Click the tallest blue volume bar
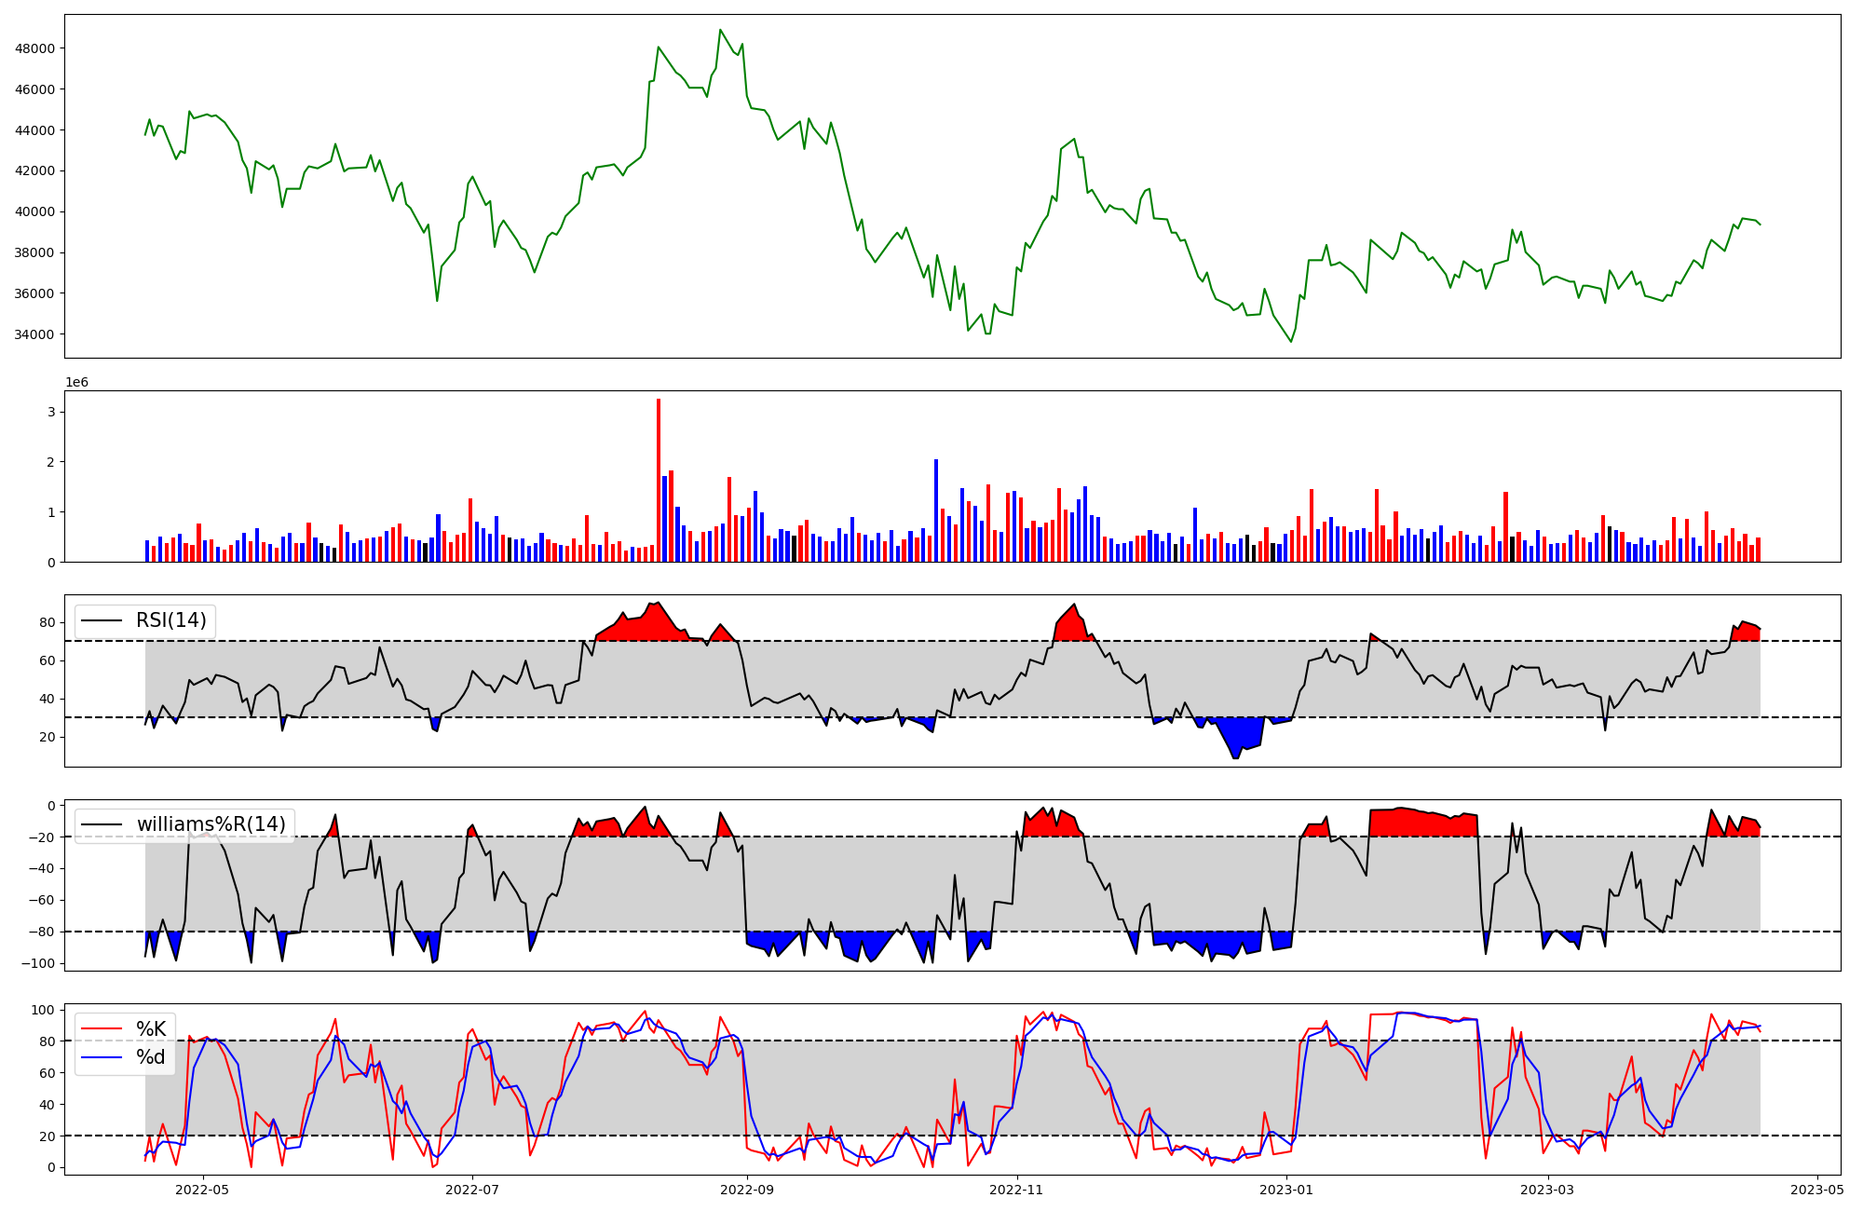The height and width of the screenshot is (1211, 1863). click(936, 510)
